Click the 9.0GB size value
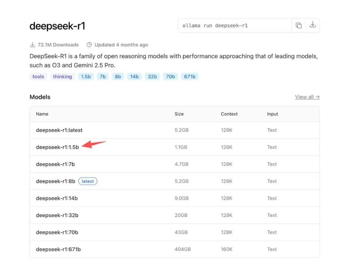Viewport: 349px width, 268px height. point(182,198)
